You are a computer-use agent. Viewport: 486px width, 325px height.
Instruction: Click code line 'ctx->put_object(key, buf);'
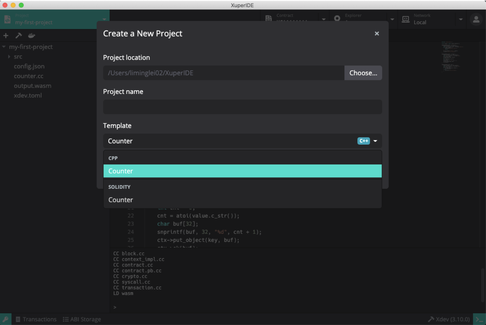coord(198,240)
